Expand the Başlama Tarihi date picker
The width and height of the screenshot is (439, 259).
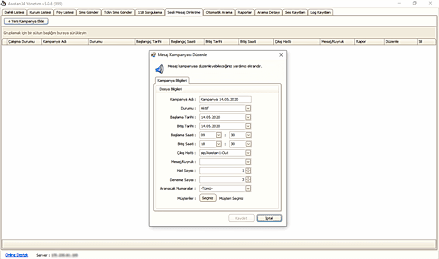(x=248, y=117)
